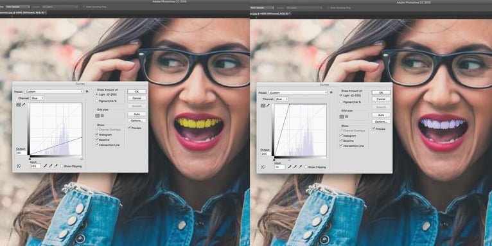492x246 pixels.
Task: Select curve top control point in white-teeth graph
Action: coord(290,105)
